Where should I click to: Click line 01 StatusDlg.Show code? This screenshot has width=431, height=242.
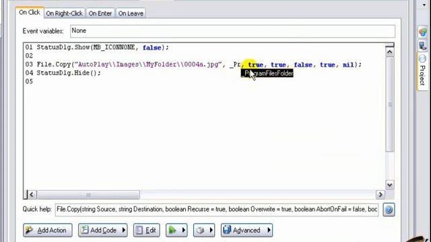(x=103, y=48)
